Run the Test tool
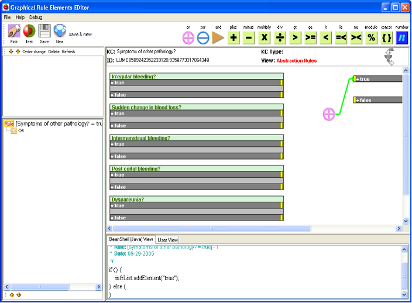This screenshot has width=412, height=303. point(29,32)
